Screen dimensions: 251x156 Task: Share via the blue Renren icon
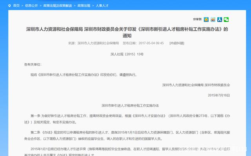coord(220,20)
